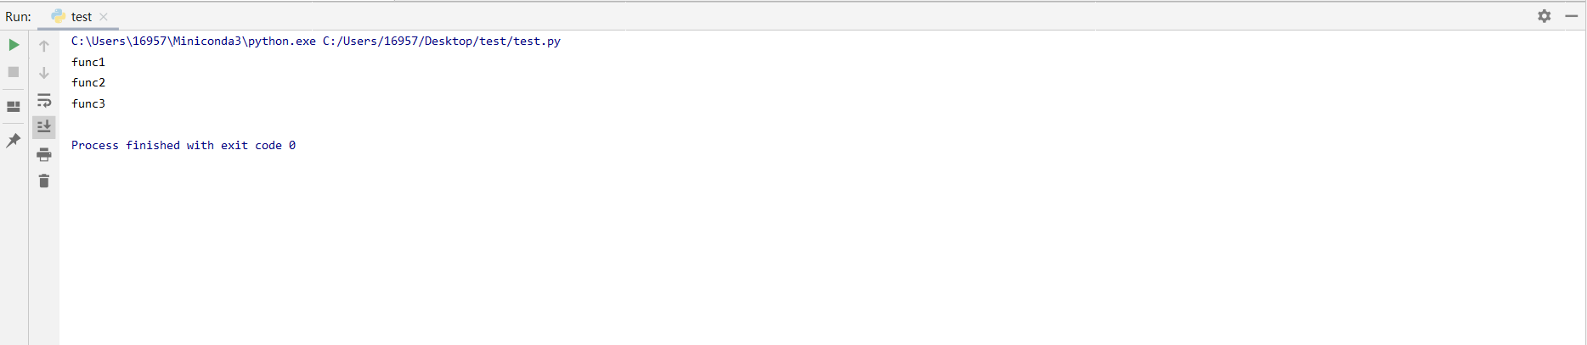Screen dimensions: 1587x345
Task: Print console output with printer icon
Action: tap(44, 154)
